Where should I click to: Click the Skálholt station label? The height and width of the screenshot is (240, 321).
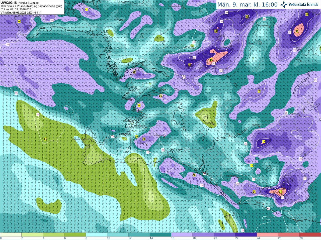click(209, 123)
